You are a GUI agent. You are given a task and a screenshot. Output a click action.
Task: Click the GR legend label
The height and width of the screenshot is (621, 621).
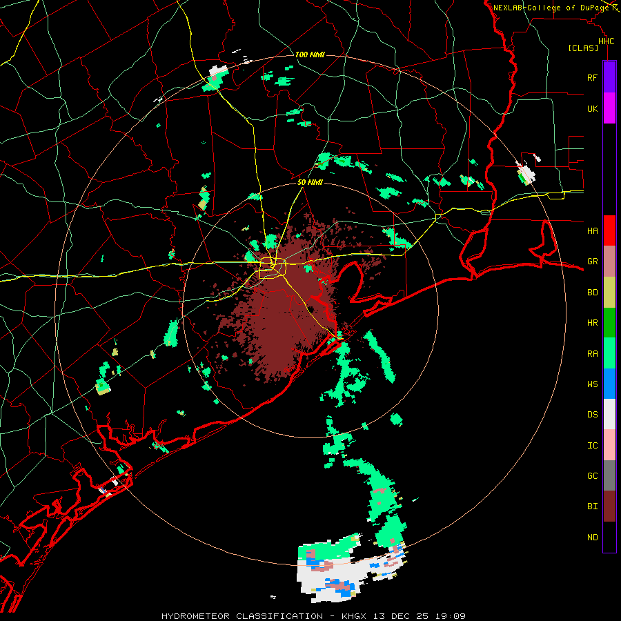click(592, 262)
